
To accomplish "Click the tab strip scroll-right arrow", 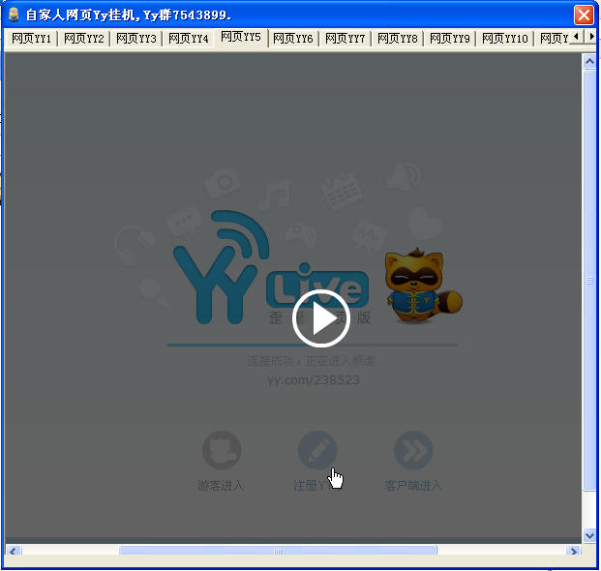I will [x=590, y=37].
